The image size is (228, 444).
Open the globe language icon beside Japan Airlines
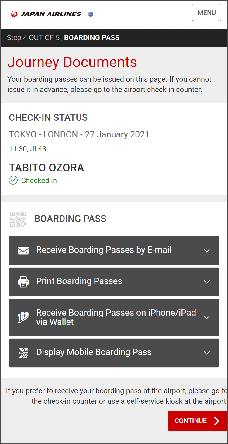coord(90,14)
